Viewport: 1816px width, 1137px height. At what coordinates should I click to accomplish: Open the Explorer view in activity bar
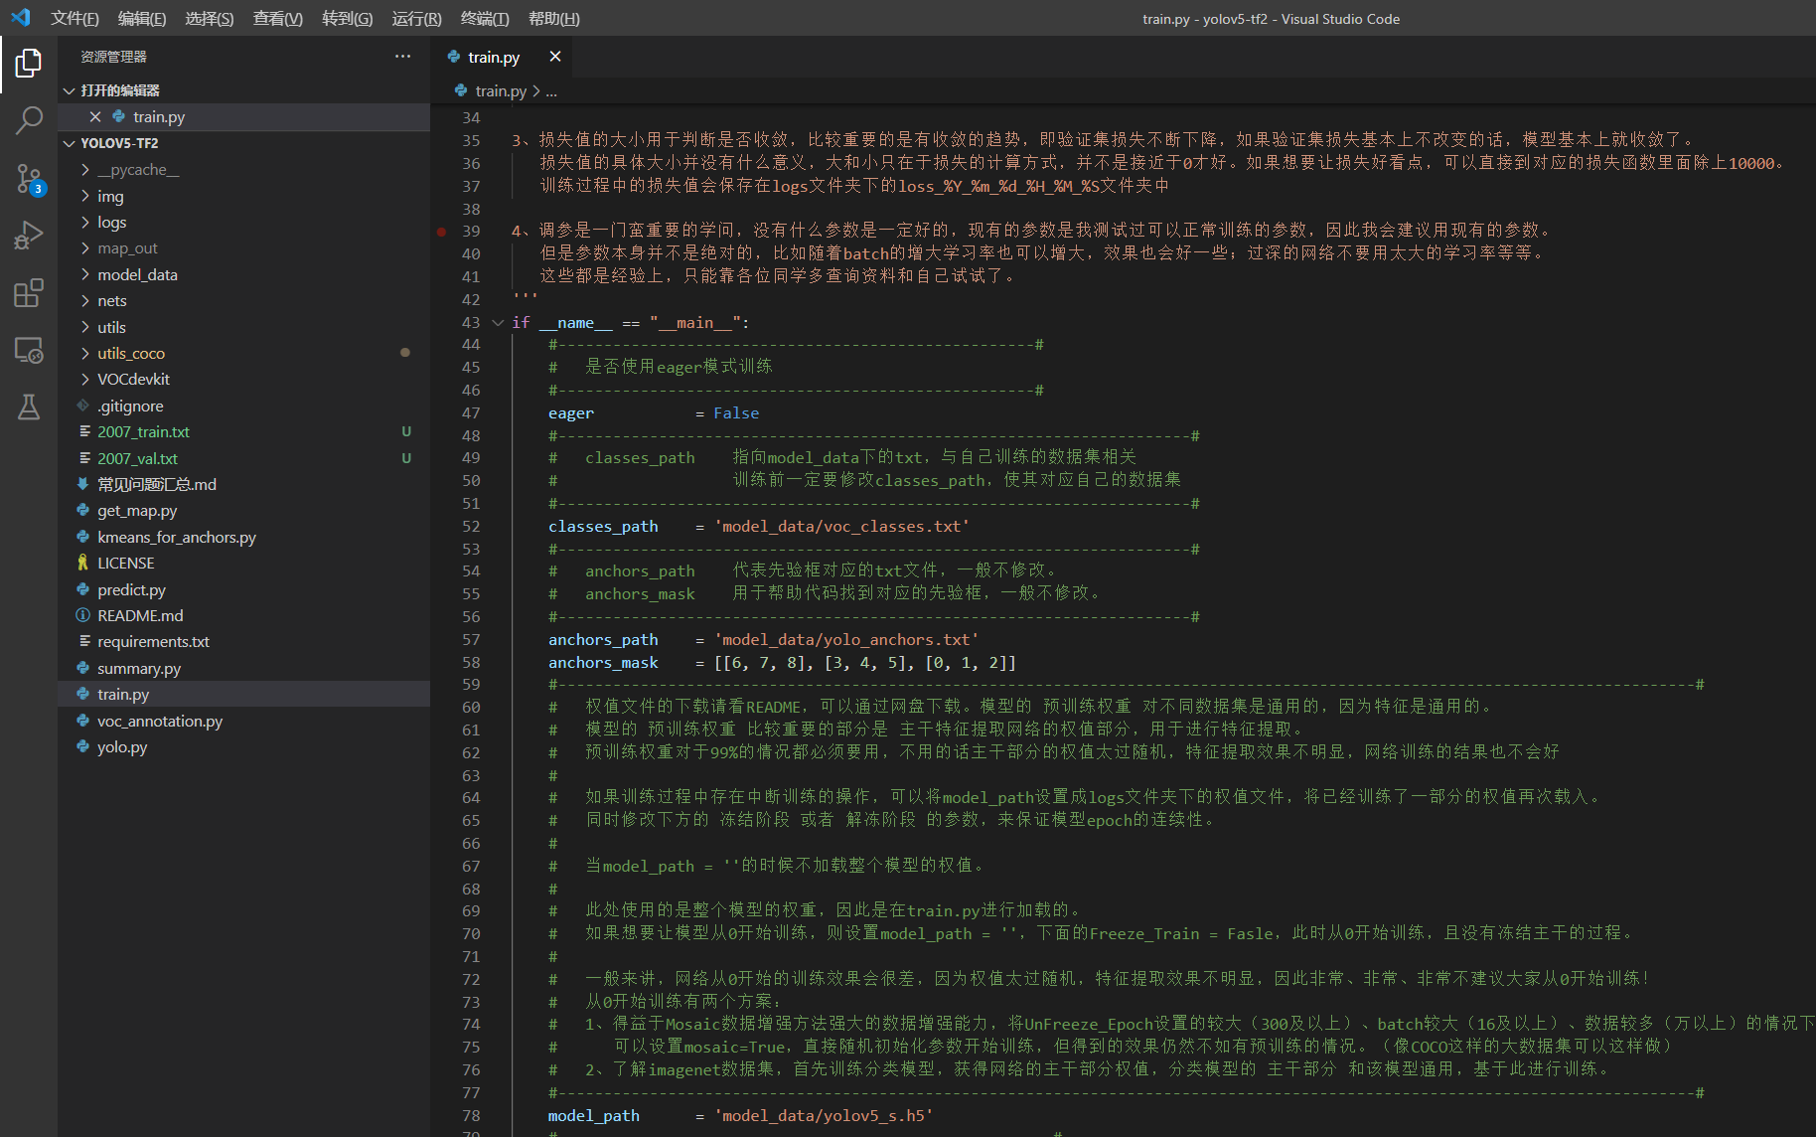pos(29,64)
